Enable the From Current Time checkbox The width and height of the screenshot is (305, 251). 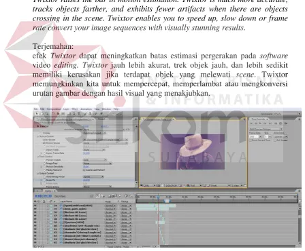(x=251, y=140)
